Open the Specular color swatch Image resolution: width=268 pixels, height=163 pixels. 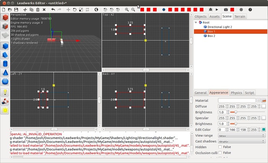point(263,118)
